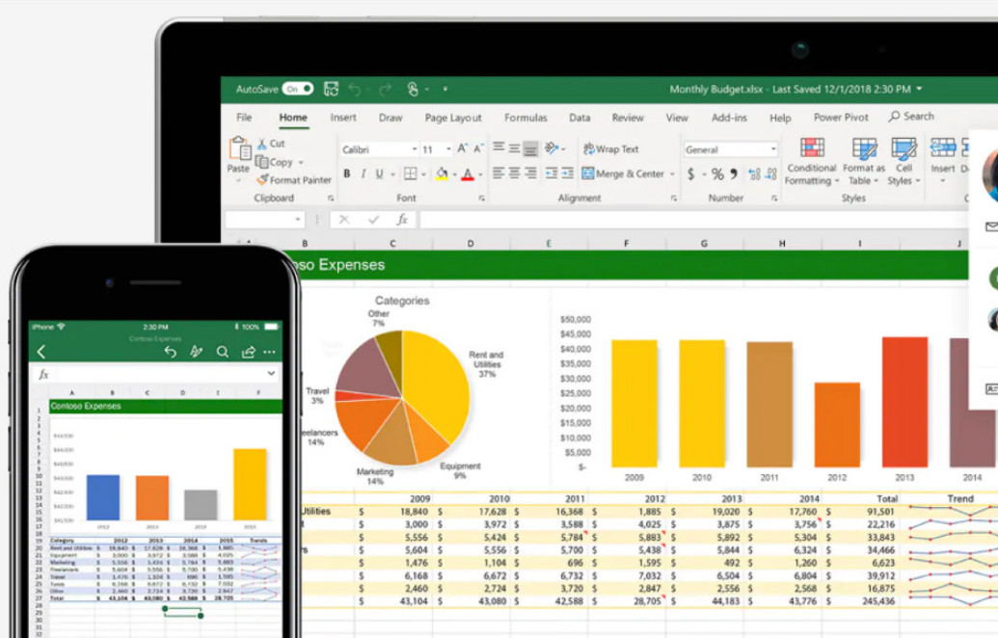Click the Middle Align icon

tap(514, 148)
